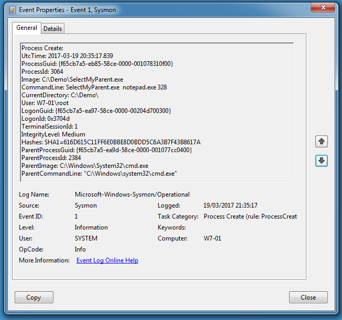Go to the next event with down arrow
This screenshot has width=342, height=320.
(x=322, y=161)
